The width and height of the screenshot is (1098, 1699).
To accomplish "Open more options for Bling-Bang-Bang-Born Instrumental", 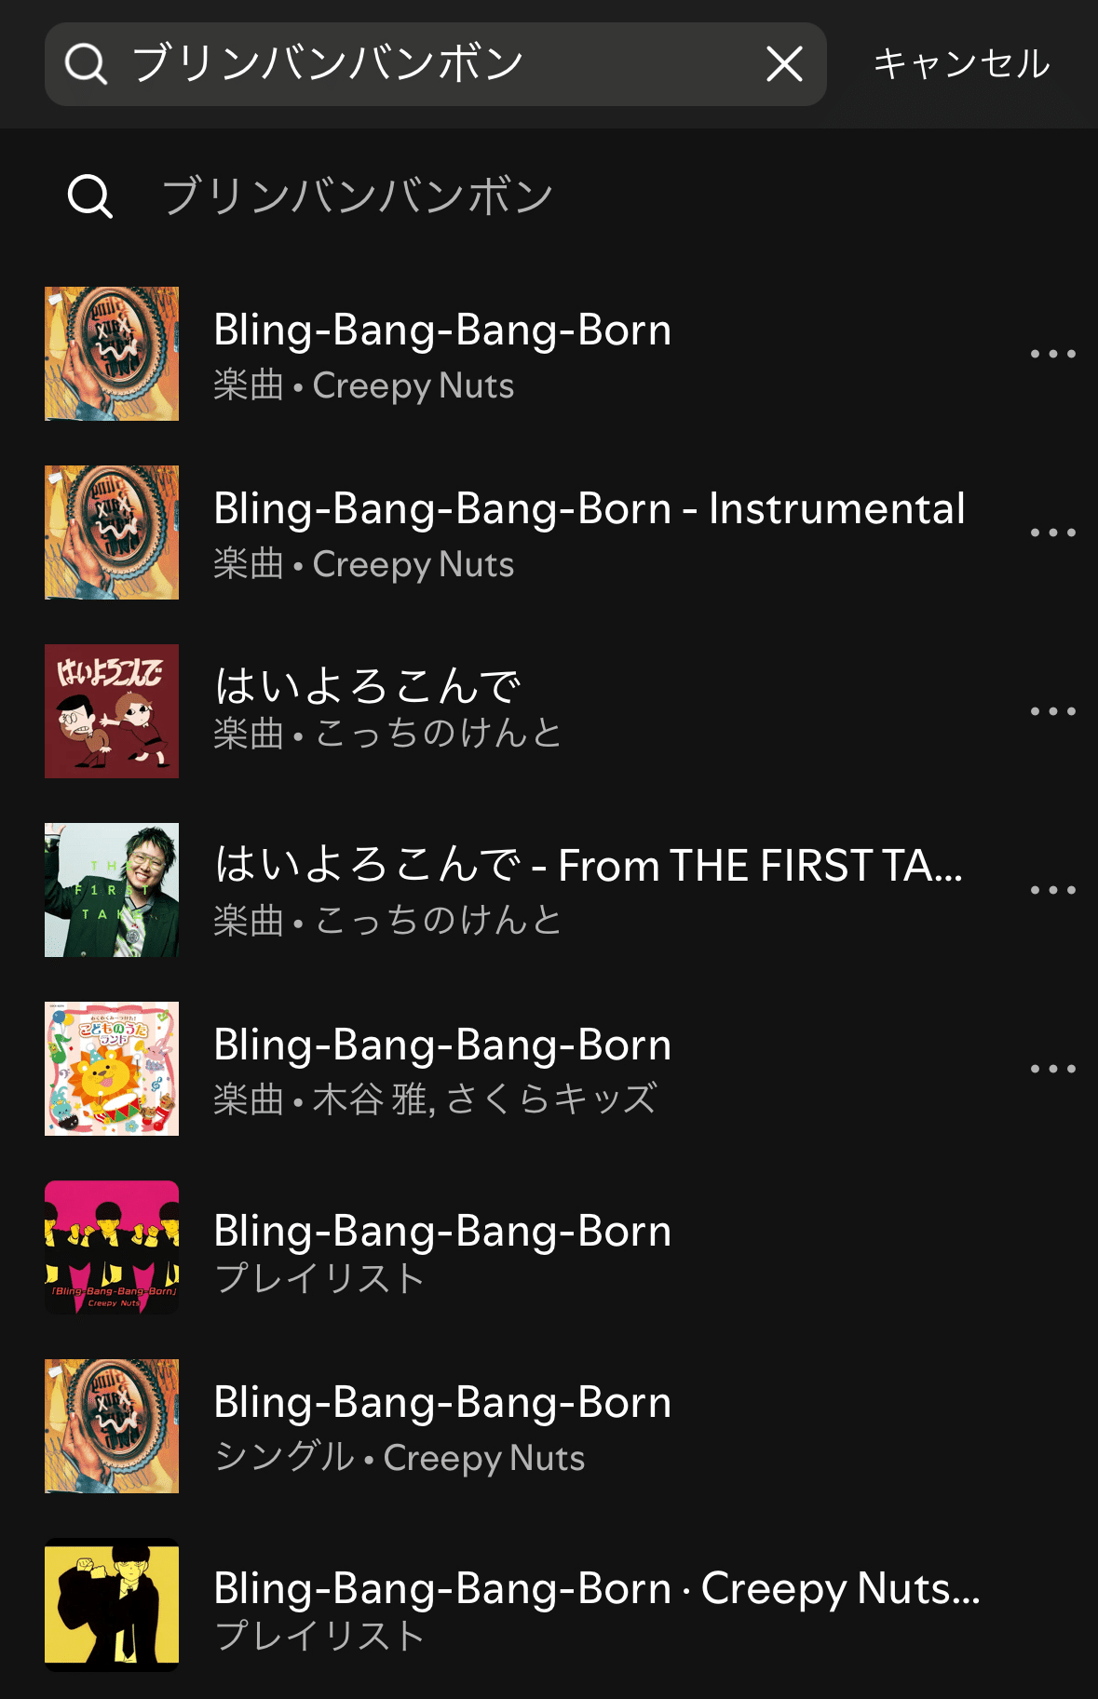I will click(1052, 533).
